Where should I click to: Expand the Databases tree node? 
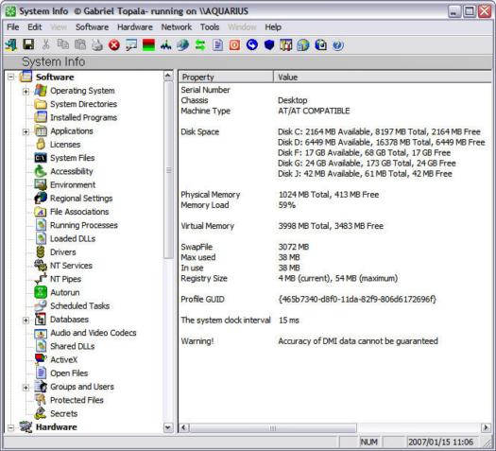(x=26, y=320)
